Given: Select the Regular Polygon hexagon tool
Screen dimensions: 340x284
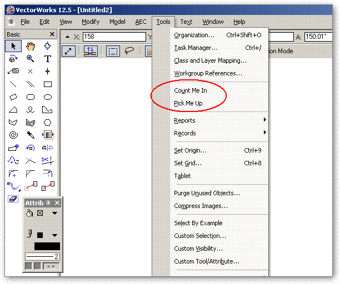Looking at the screenshot, I should point(47,123).
